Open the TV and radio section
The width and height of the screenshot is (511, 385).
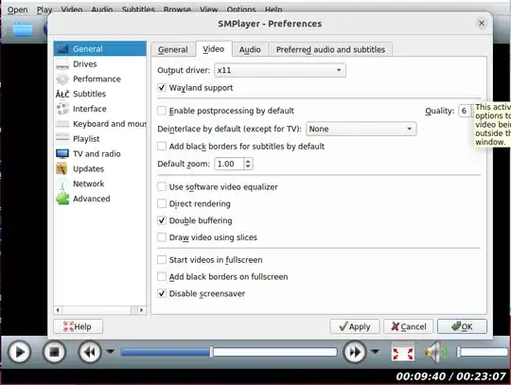tap(99, 154)
